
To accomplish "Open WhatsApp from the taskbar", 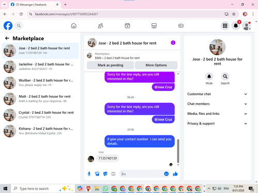I will pyautogui.click(x=105, y=189).
